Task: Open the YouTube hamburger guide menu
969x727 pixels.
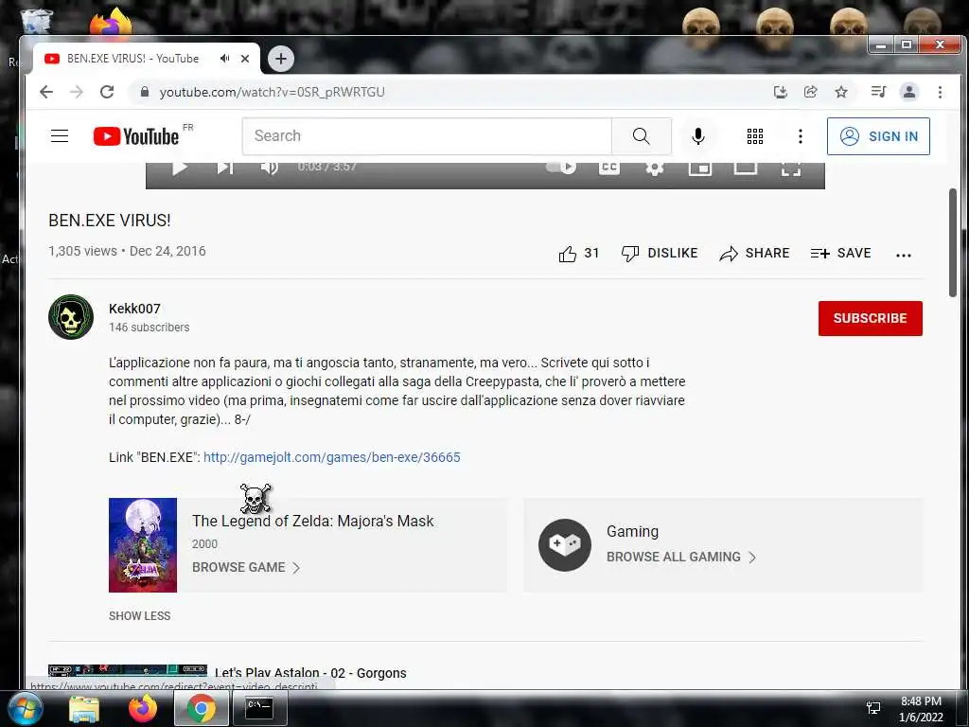Action: (x=60, y=136)
